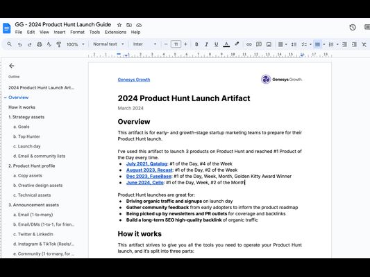This screenshot has width=370, height=277.
Task: Open the Tools menu
Action: [x=94, y=33]
